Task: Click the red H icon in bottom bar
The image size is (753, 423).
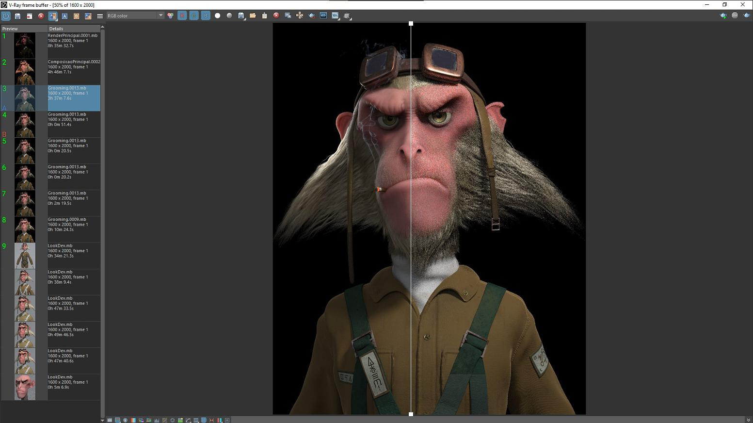Action: [x=211, y=420]
